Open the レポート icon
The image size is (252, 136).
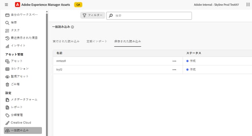coord(7,107)
